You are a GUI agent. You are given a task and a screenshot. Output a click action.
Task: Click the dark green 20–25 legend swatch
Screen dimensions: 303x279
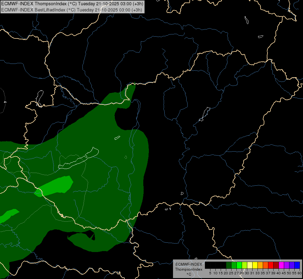[229, 265]
